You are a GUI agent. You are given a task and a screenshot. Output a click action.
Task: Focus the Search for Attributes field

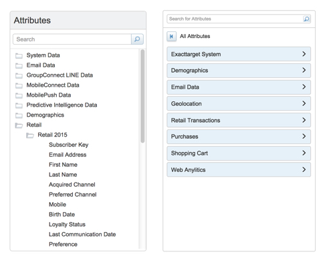coord(235,19)
